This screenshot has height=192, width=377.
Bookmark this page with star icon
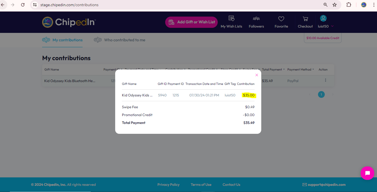point(335,5)
